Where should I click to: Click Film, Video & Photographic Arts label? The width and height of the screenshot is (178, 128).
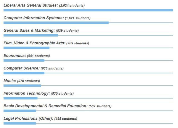click(34, 43)
